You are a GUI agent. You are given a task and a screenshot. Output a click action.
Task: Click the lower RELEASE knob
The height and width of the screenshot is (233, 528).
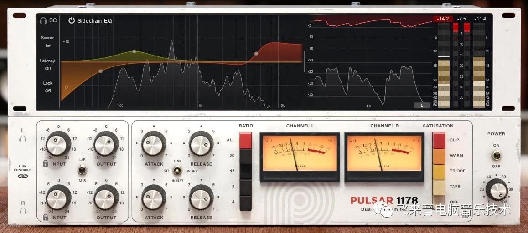pos(201,198)
